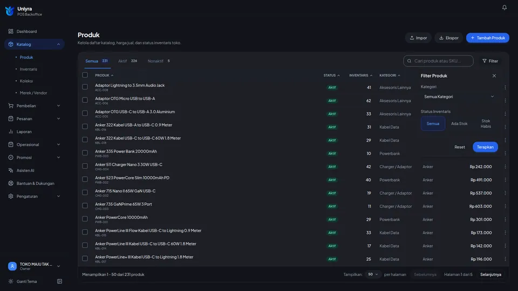Screen dimensions: 518x291
Task: Expand the Operasional sidebar section
Action: [x=58, y=144]
